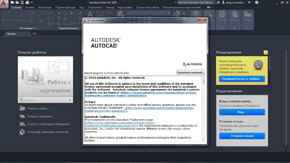This screenshot has width=290, height=163.
Task: Select the Stretch tool in editing panel
Action: point(59,23)
